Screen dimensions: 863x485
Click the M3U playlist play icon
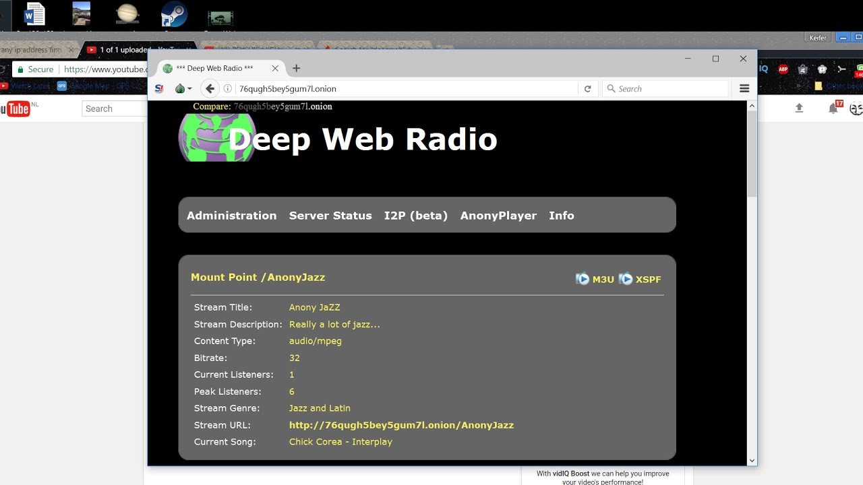pyautogui.click(x=583, y=279)
